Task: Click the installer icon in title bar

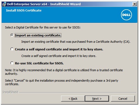Action: point(4,4)
